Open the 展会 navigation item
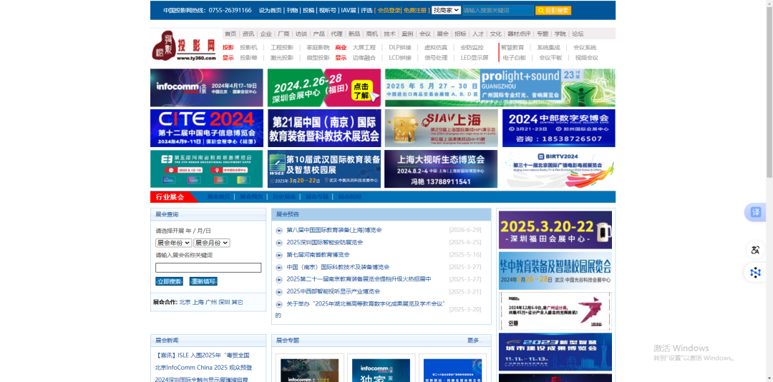This screenshot has width=773, height=382. tap(443, 34)
